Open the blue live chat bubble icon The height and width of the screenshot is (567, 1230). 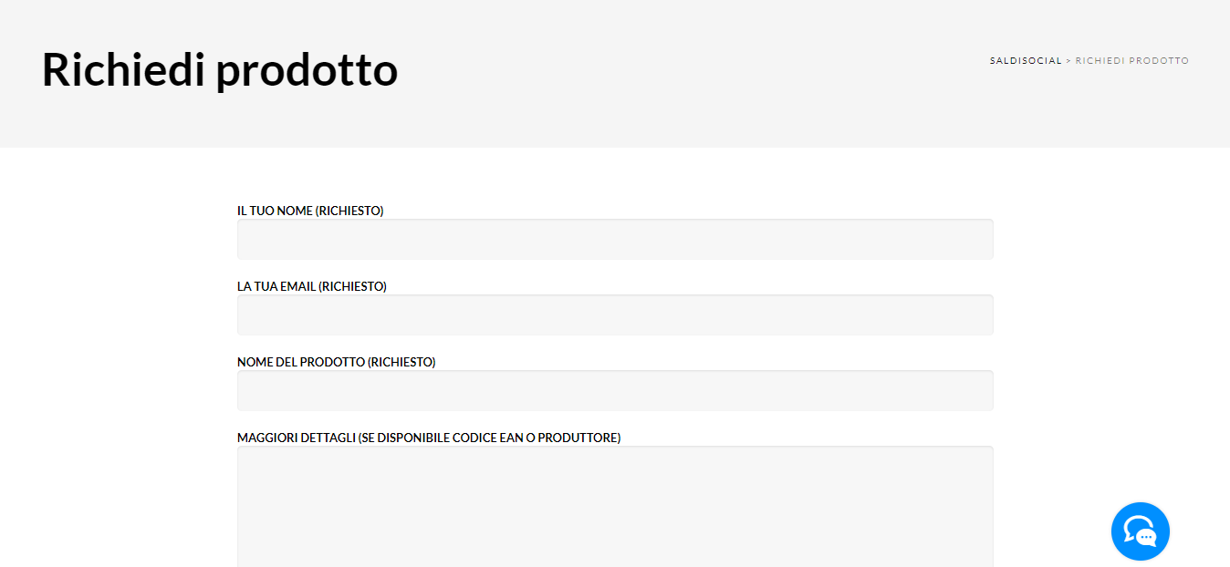1140,531
